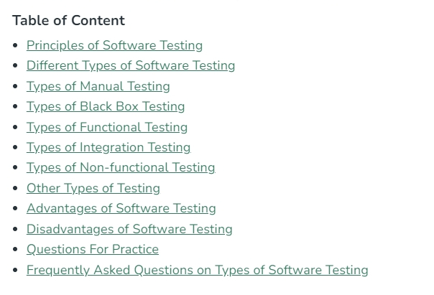Go to Disadvantages of Software Testing
Screen dimensions: 434x295
(x=129, y=229)
